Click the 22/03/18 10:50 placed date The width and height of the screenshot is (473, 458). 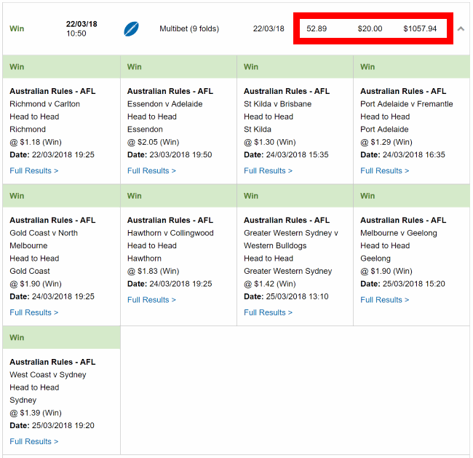pyautogui.click(x=82, y=28)
